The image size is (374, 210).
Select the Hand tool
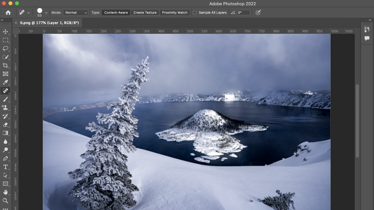5,192
